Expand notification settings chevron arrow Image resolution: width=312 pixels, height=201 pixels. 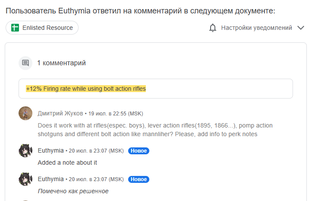point(301,28)
